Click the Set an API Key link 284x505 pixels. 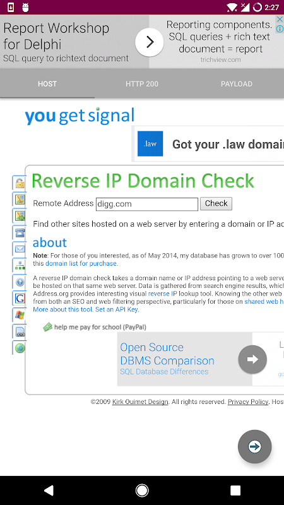coord(117,309)
